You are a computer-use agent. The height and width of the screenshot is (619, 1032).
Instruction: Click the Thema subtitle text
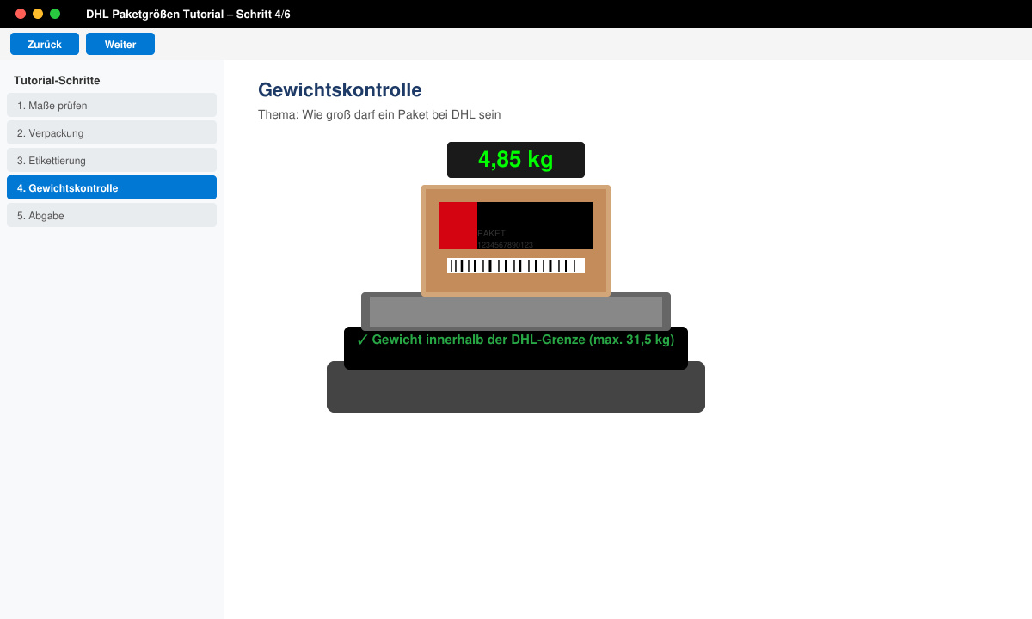pos(379,114)
